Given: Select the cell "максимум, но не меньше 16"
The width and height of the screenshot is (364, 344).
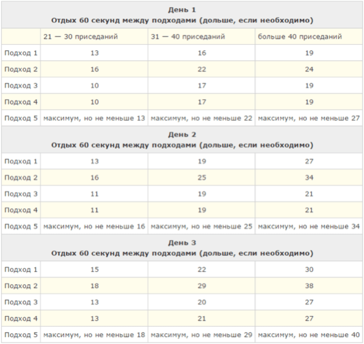Looking at the screenshot, I should [x=94, y=227].
